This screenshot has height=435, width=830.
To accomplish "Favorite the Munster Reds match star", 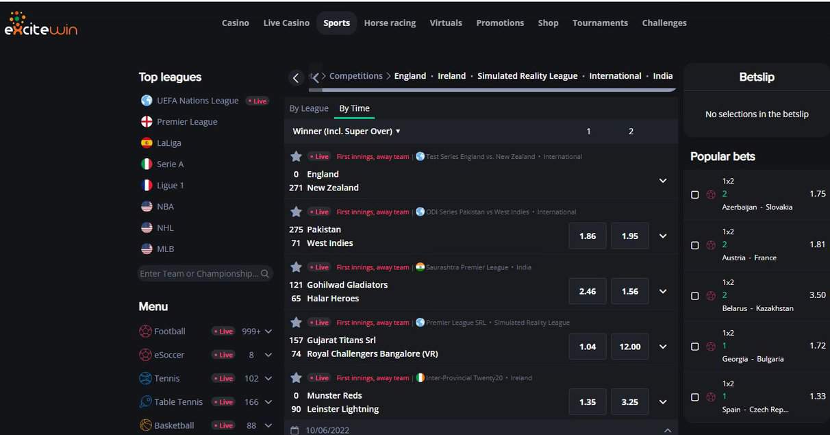I will 296,378.
